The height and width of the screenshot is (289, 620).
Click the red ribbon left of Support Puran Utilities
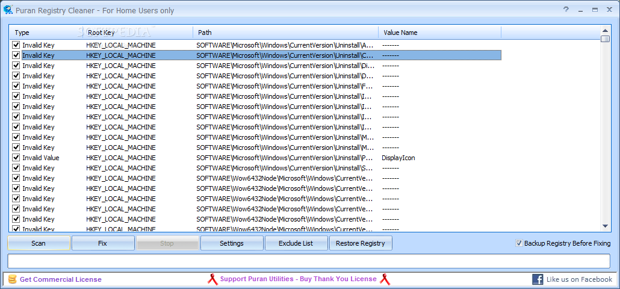212,279
